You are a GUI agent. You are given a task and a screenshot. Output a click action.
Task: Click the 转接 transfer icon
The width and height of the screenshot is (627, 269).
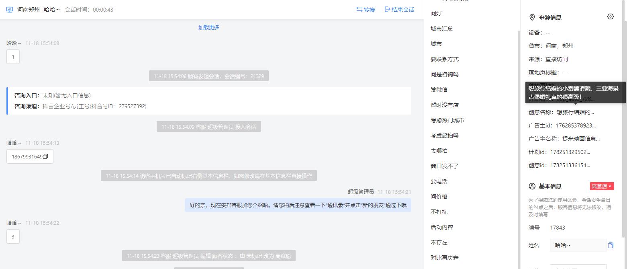[359, 10]
